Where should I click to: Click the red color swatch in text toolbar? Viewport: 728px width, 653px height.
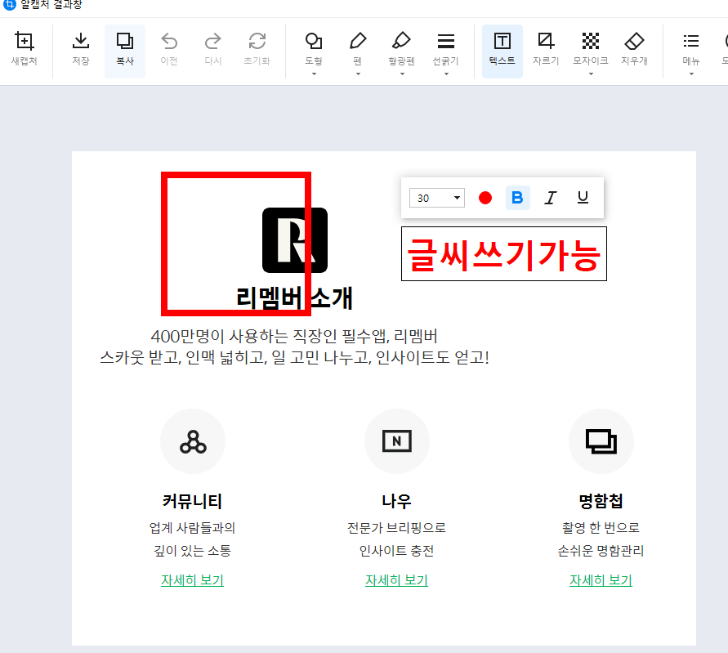pyautogui.click(x=485, y=197)
